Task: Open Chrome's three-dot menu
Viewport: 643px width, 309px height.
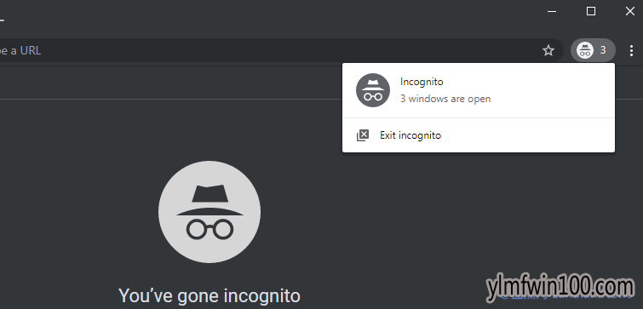Action: coord(631,51)
